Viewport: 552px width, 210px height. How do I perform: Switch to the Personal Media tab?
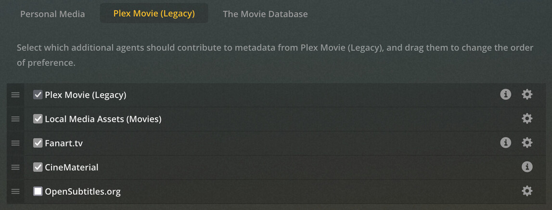point(52,14)
